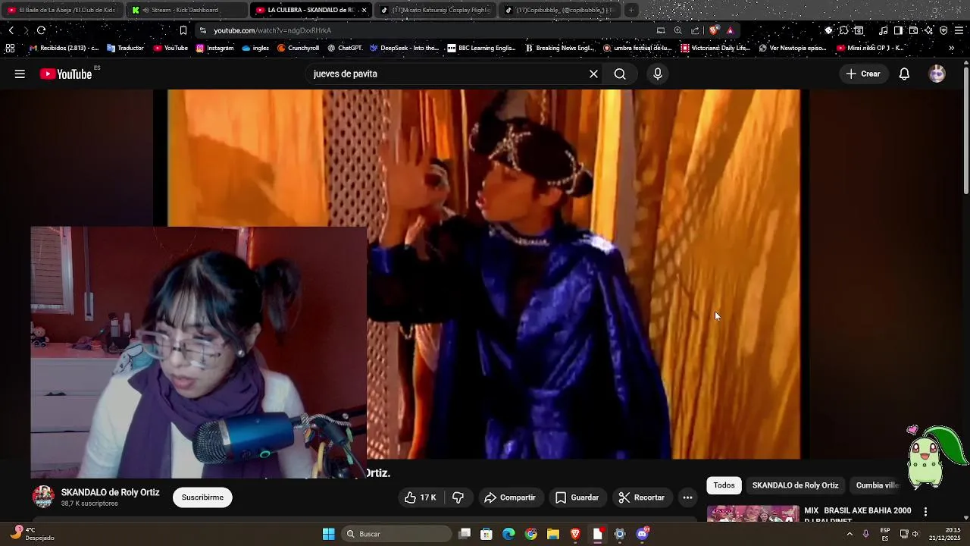Close the LA CULEBRA tab
This screenshot has height=546, width=970.
[364, 10]
